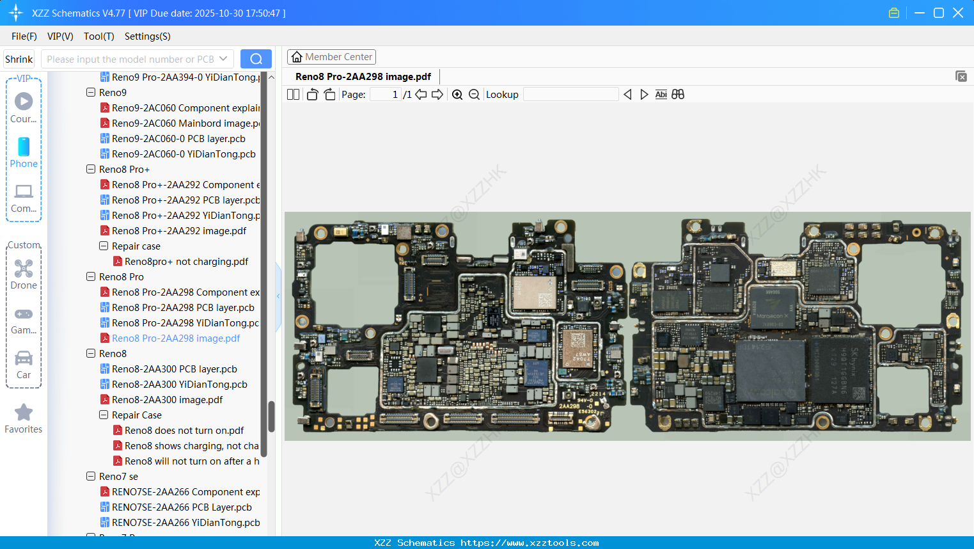The height and width of the screenshot is (549, 974).
Task: Click the home icon in Member Center
Action: [297, 57]
